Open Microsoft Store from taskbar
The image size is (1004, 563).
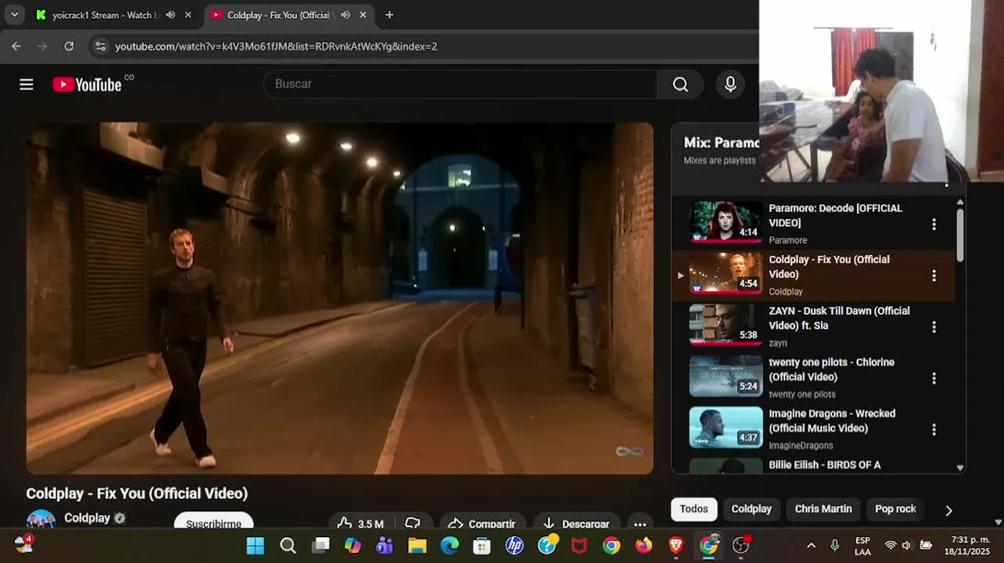(x=482, y=546)
